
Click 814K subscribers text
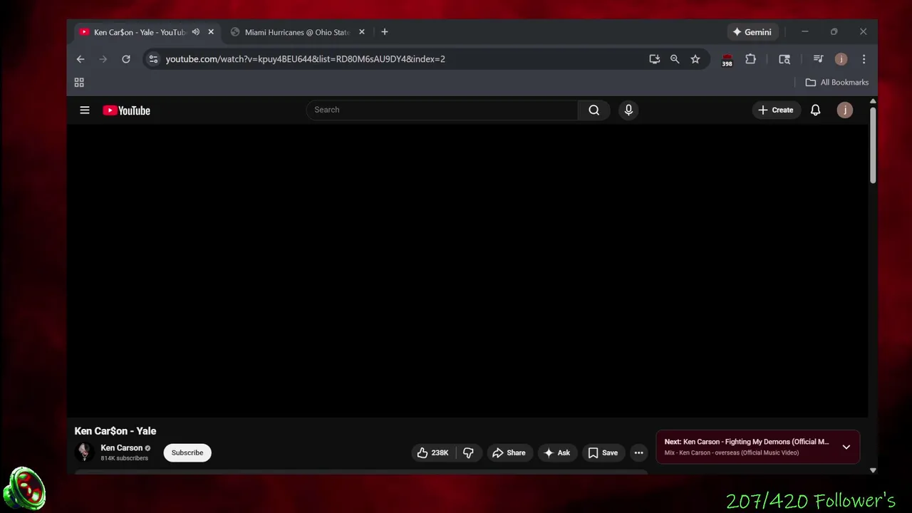(125, 458)
